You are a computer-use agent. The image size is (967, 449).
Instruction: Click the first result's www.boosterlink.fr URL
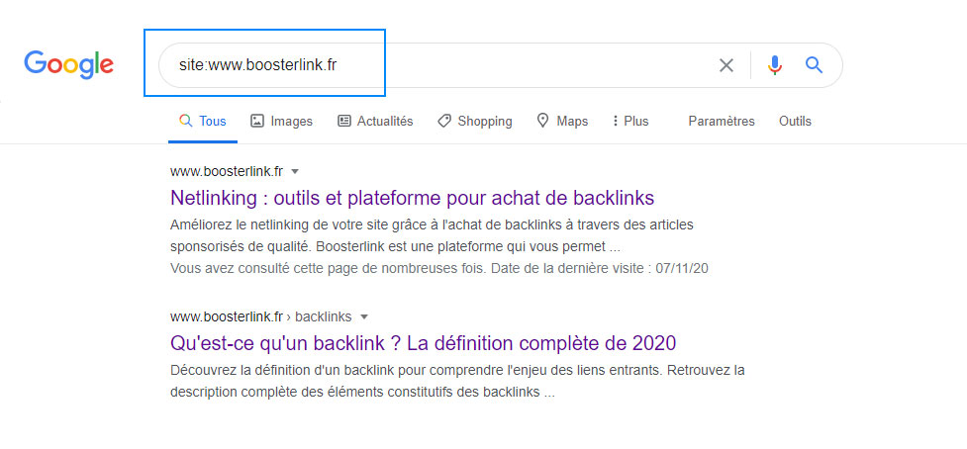pos(227,171)
